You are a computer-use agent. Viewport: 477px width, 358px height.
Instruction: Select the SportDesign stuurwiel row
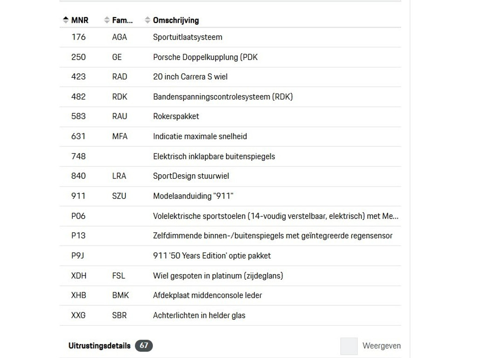point(191,176)
